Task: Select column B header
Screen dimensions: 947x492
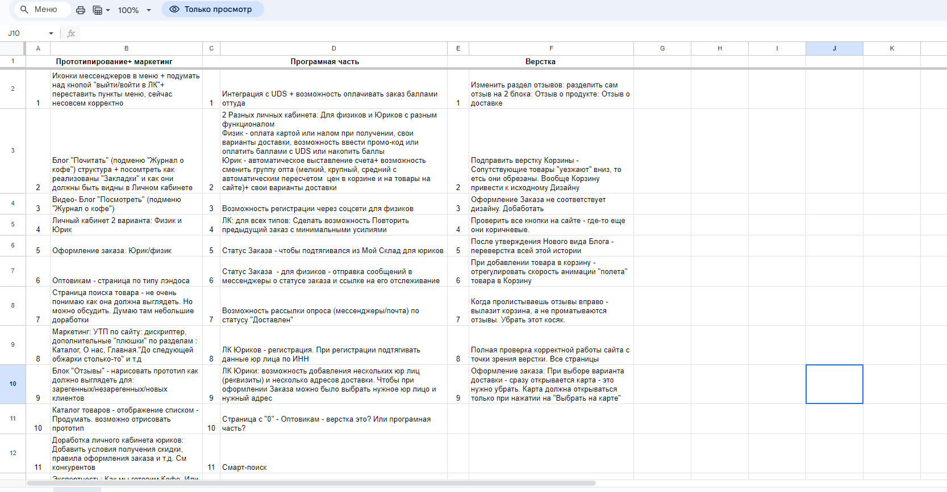Action: pos(126,48)
